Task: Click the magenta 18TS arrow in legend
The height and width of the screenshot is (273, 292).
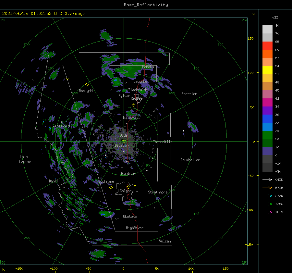Action: (267, 212)
